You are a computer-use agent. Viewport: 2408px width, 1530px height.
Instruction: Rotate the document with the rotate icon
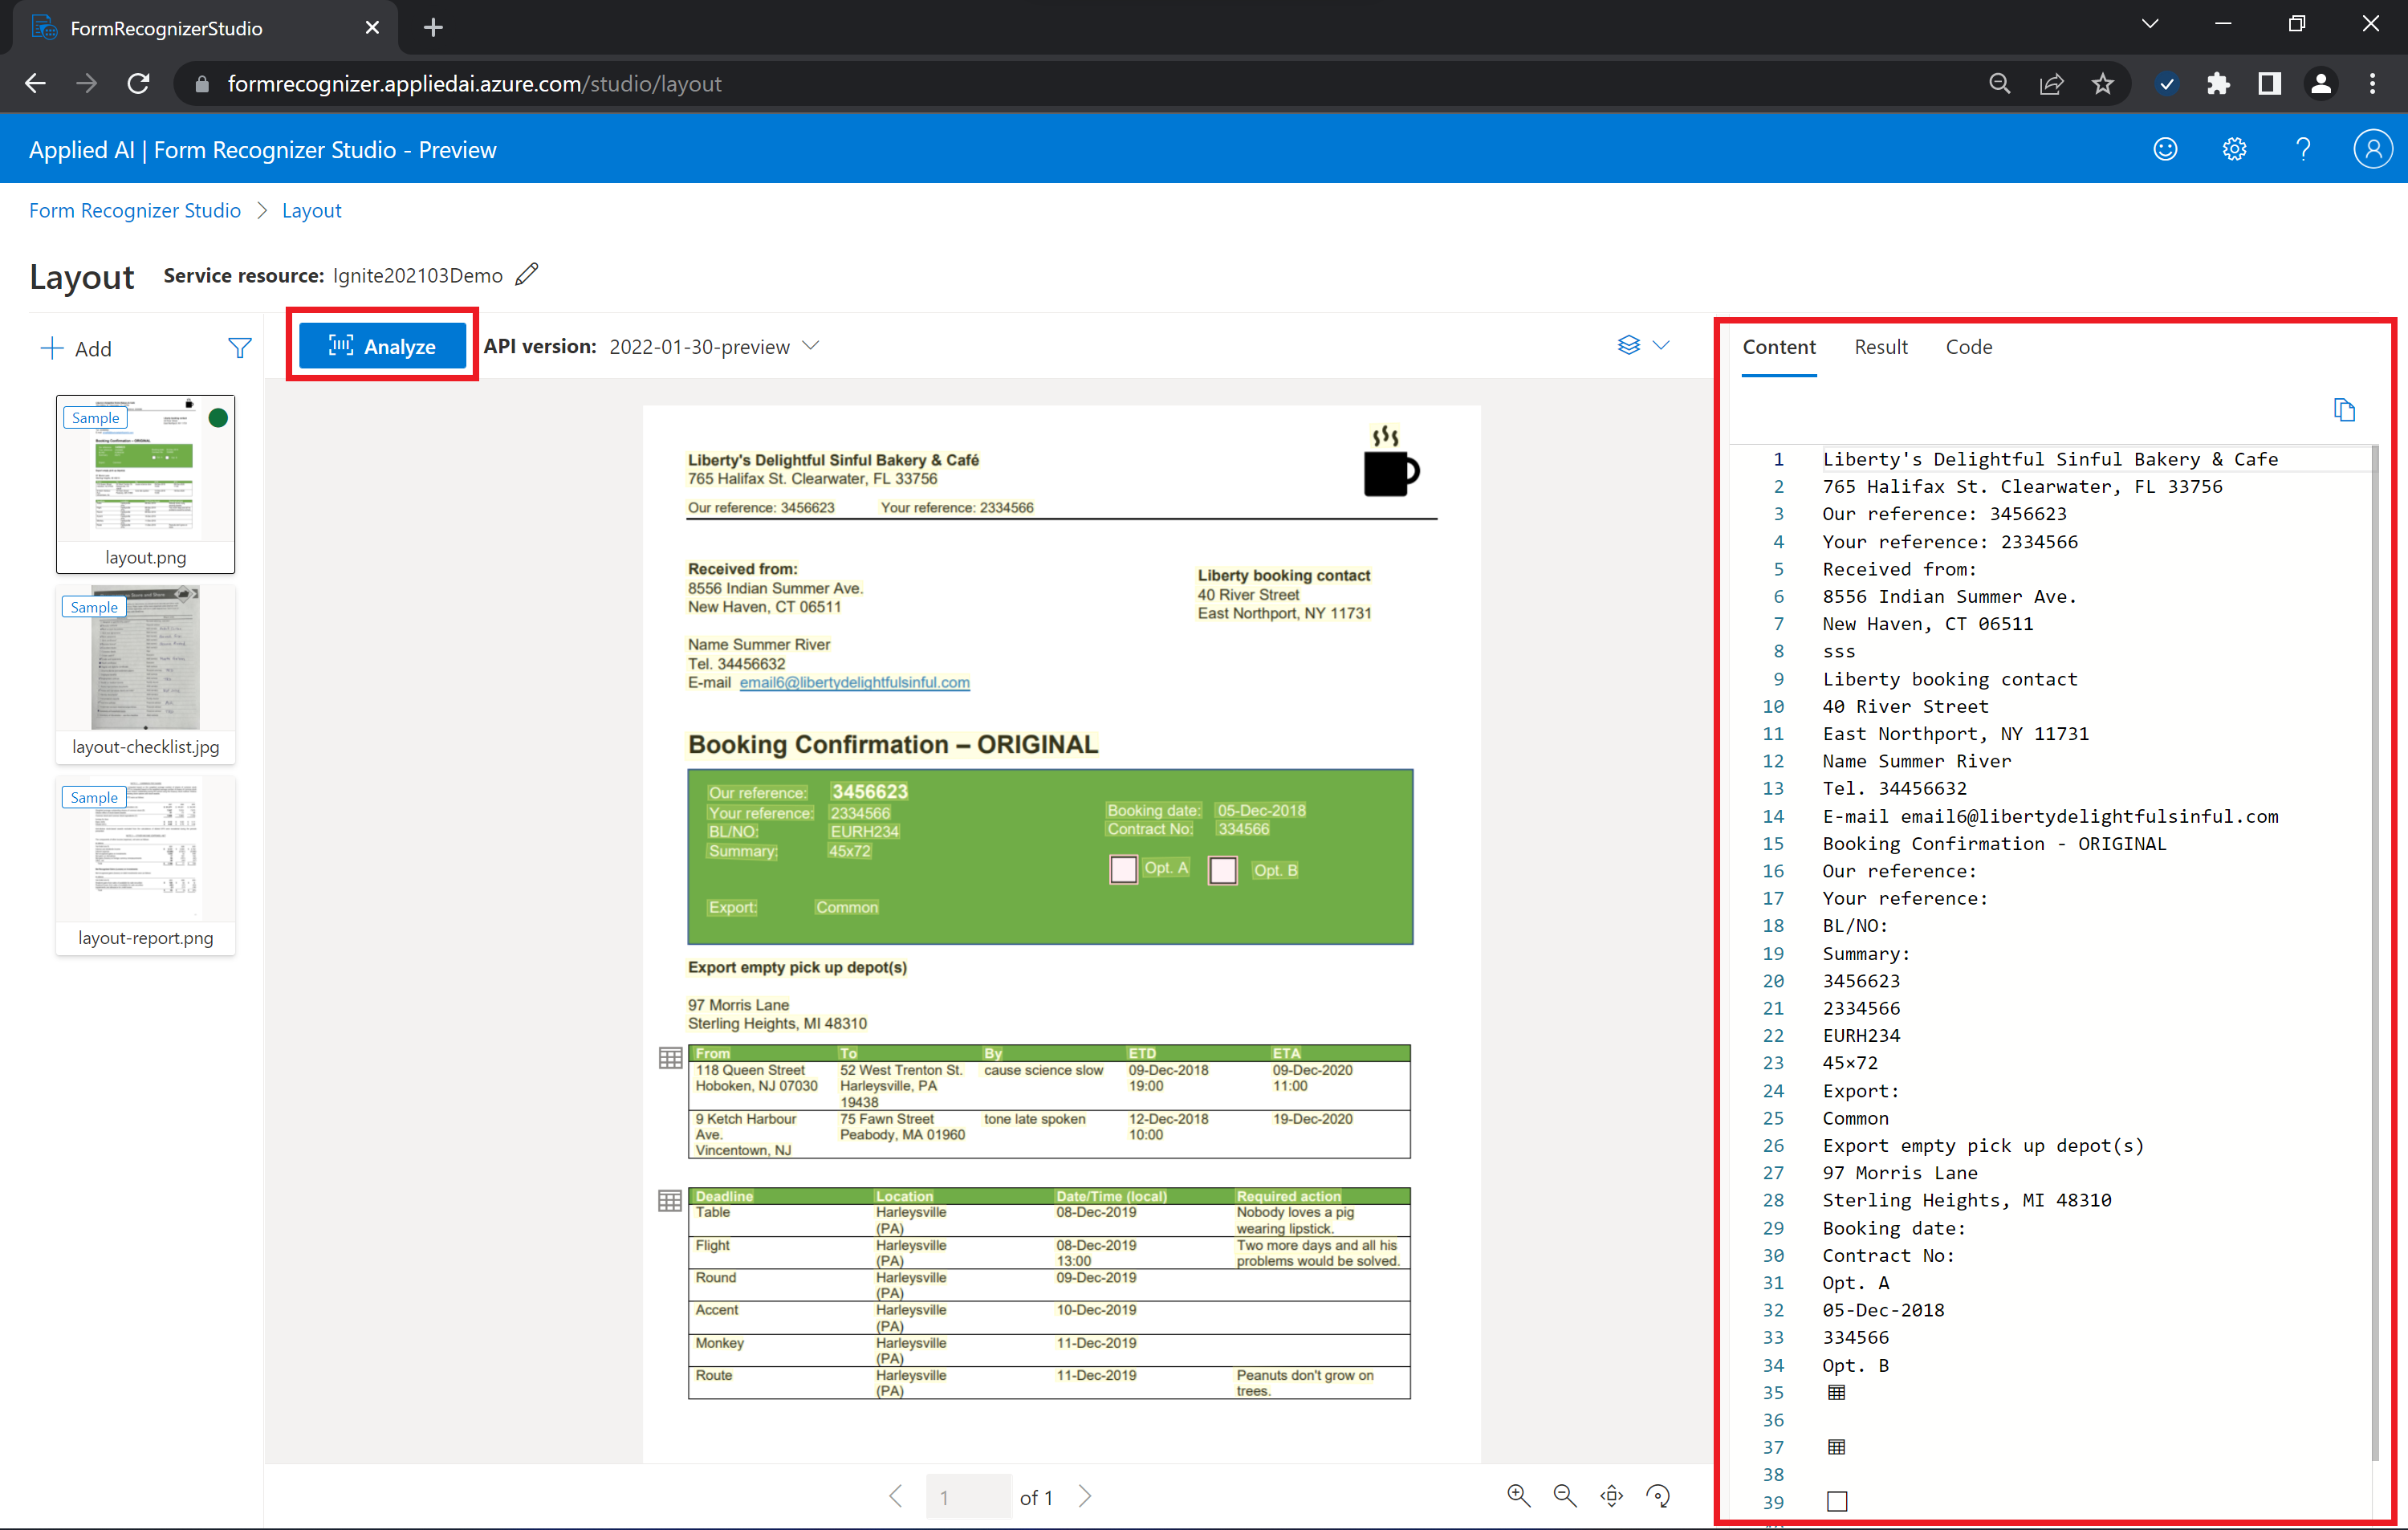[x=1658, y=1496]
